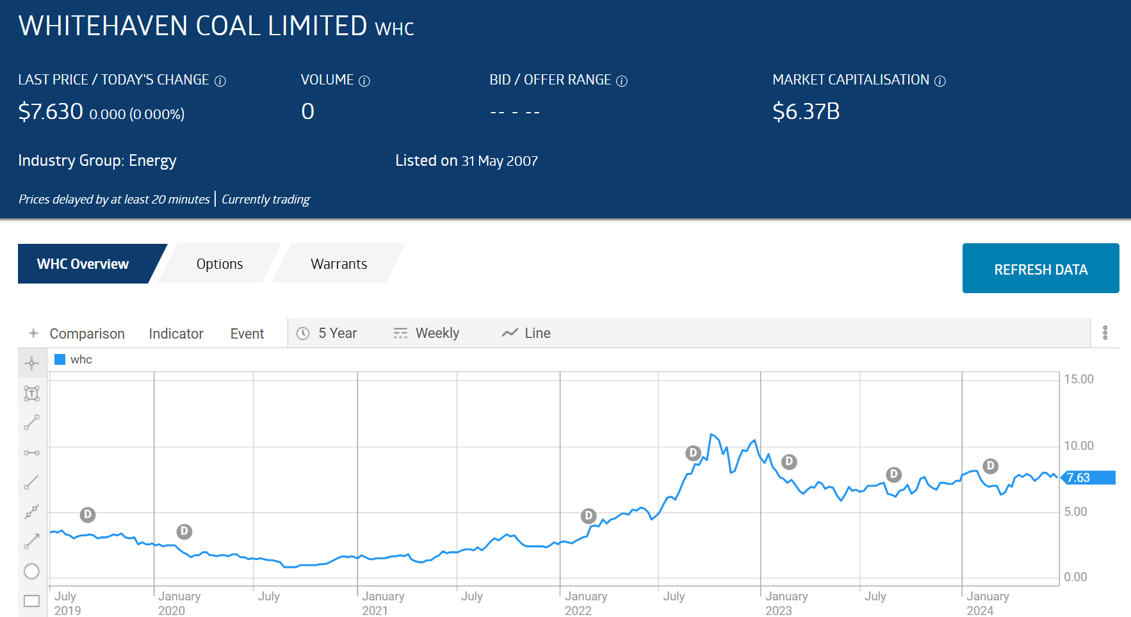This screenshot has width=1131, height=617.
Task: Click info icon beside Market Capitalisation
Action: pyautogui.click(x=940, y=81)
